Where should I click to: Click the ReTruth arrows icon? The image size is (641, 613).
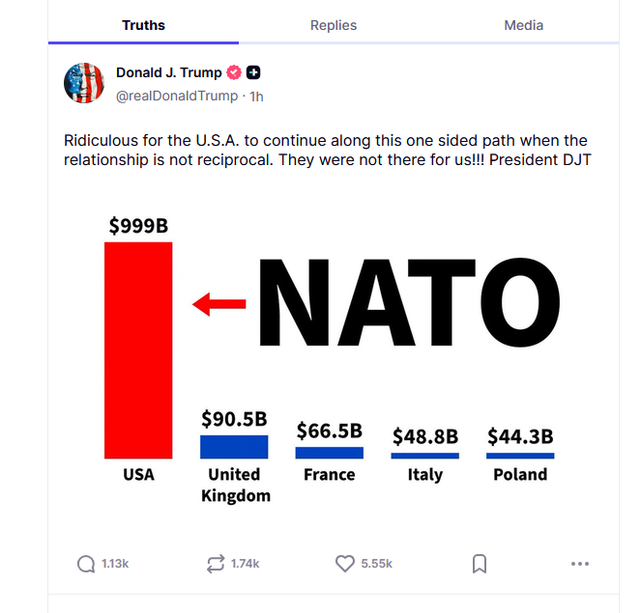coord(216,564)
